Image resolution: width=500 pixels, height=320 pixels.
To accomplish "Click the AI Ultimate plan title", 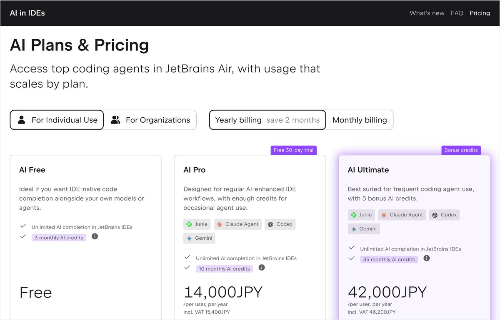I will coord(368,170).
